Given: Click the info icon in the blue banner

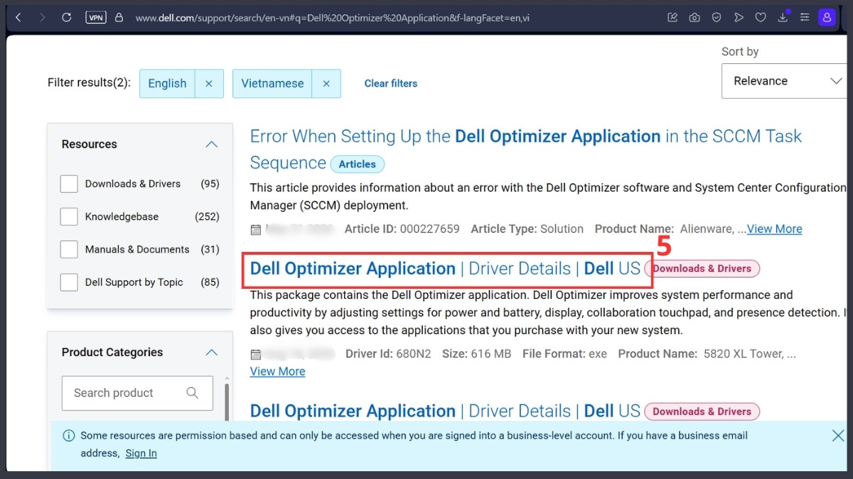Looking at the screenshot, I should point(69,436).
